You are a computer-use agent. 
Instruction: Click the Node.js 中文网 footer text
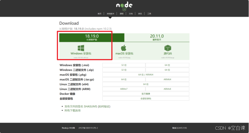coord(68,128)
